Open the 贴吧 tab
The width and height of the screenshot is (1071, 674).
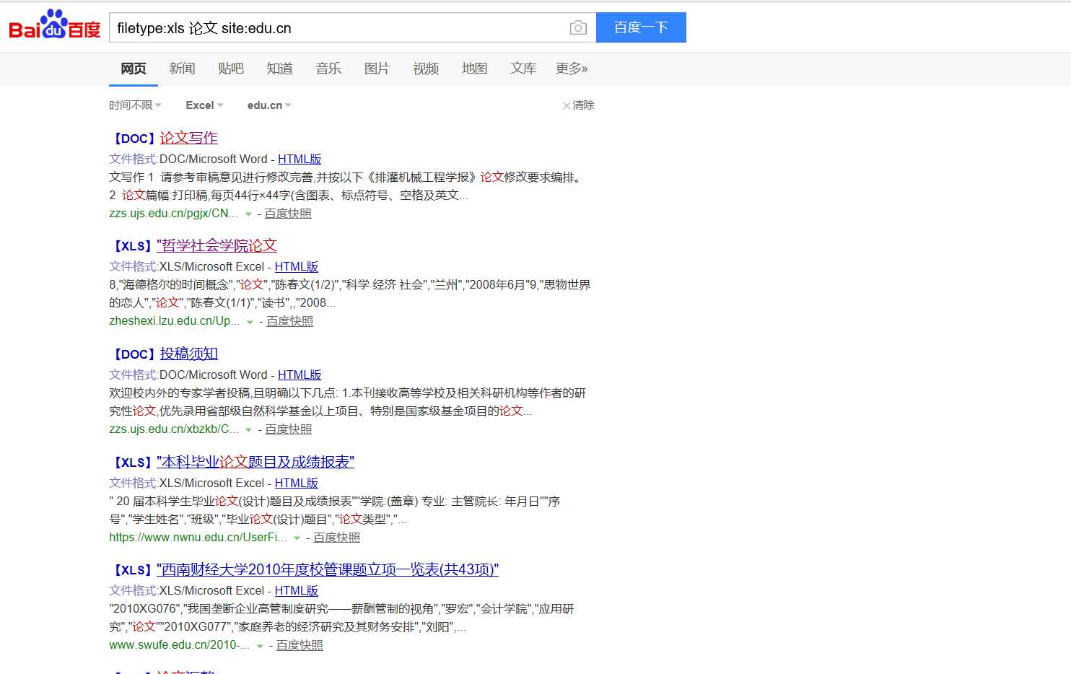point(231,69)
